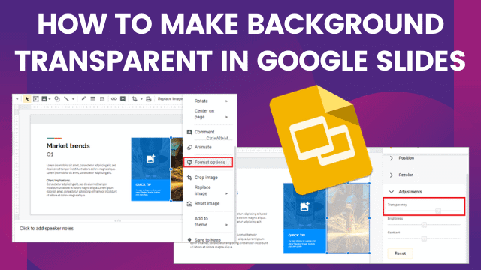Click the Insert link icon
Screen dimensions: 481x270
(113, 98)
